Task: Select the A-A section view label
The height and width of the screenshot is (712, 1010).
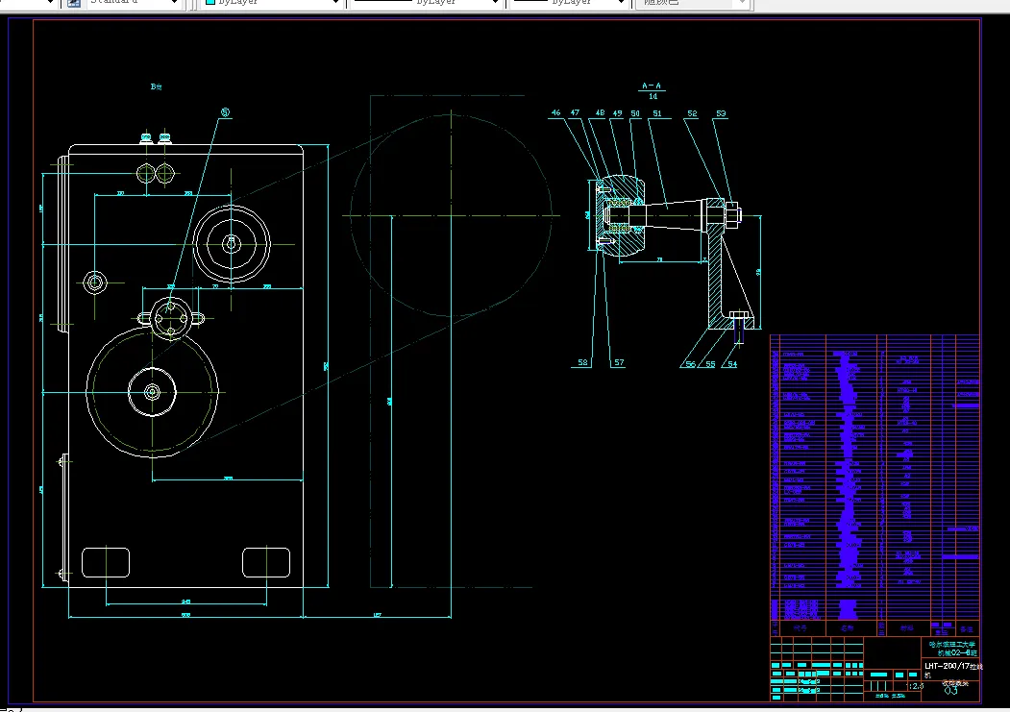Action: [x=652, y=86]
